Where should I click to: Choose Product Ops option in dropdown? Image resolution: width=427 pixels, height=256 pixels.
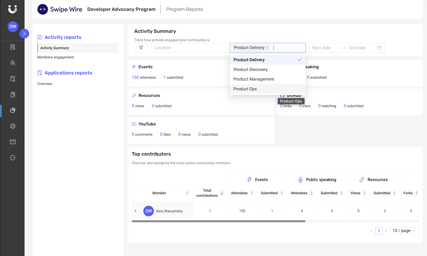(x=245, y=89)
